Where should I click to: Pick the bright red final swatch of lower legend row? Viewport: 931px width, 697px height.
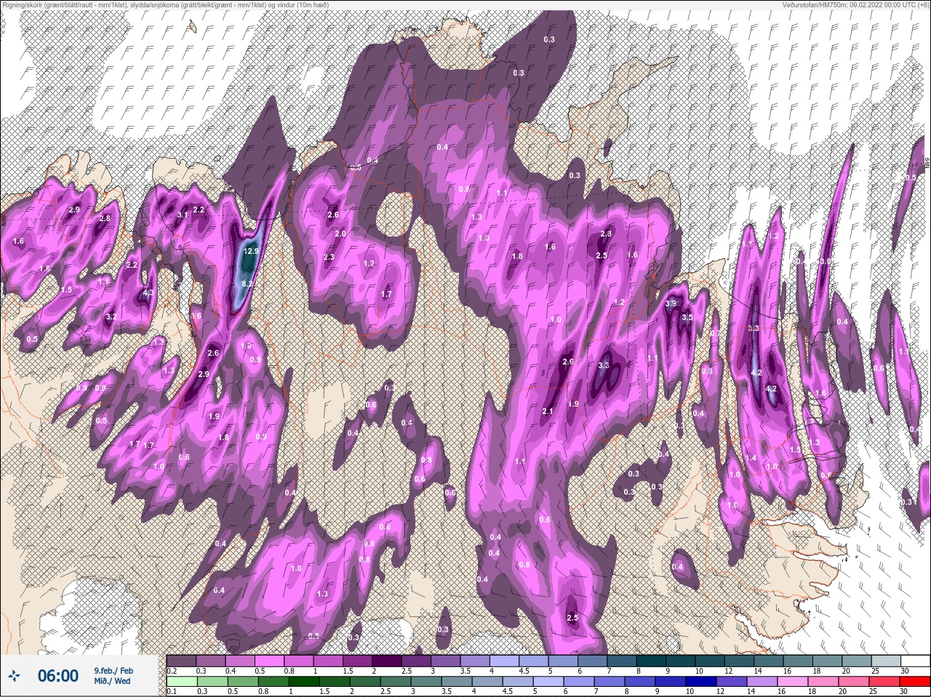pyautogui.click(x=914, y=681)
